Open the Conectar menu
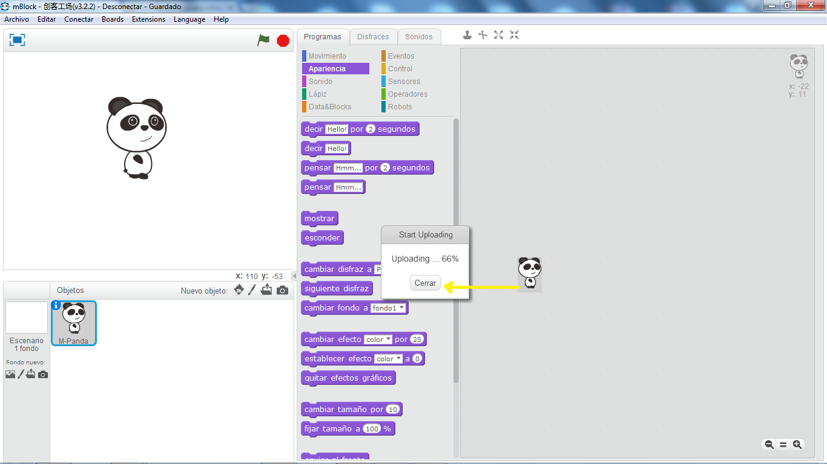This screenshot has width=827, height=464. tap(79, 19)
